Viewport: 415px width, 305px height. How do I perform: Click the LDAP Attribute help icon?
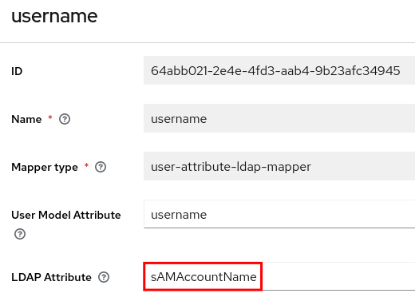tap(104, 277)
